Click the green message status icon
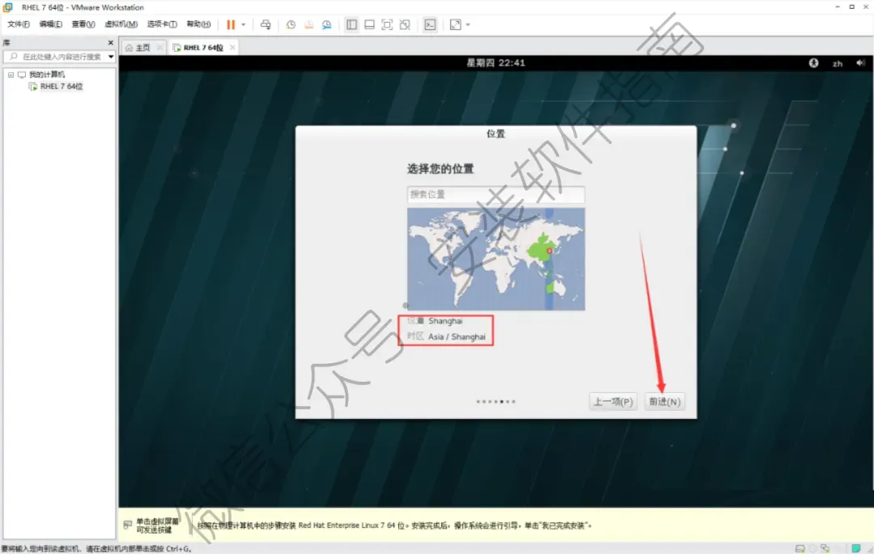The image size is (874, 554). [855, 548]
